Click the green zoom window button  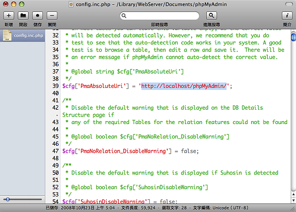click(x=22, y=4)
